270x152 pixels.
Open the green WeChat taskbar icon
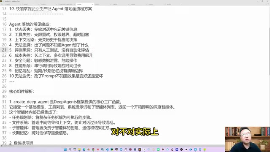(x=158, y=149)
